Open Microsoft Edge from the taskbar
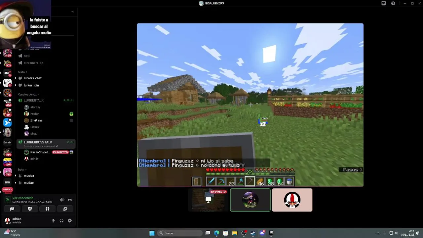423x238 pixels. (x=216, y=233)
